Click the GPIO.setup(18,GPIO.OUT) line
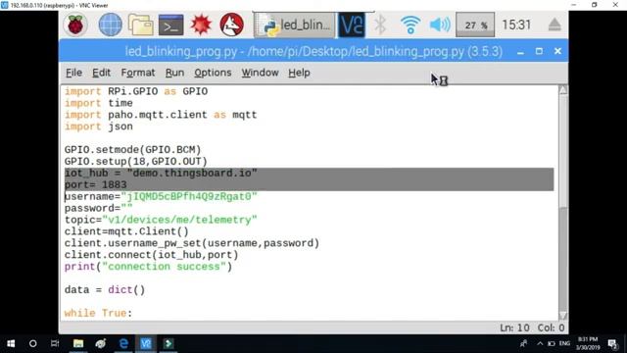Viewport: 627px width, 353px height. (x=136, y=161)
